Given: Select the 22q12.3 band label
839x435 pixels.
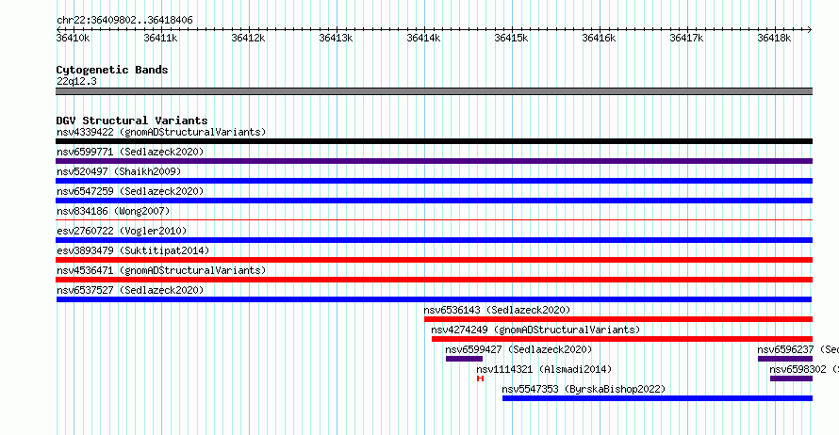Looking at the screenshot, I should point(76,81).
